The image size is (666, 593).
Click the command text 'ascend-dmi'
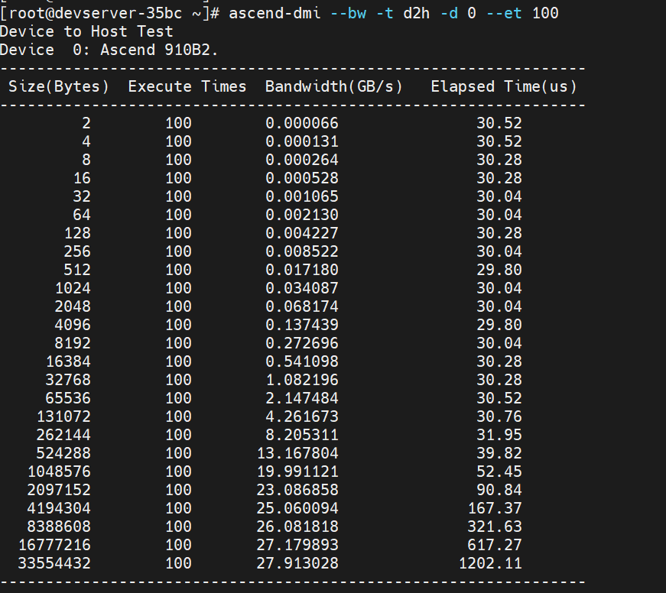point(275,13)
